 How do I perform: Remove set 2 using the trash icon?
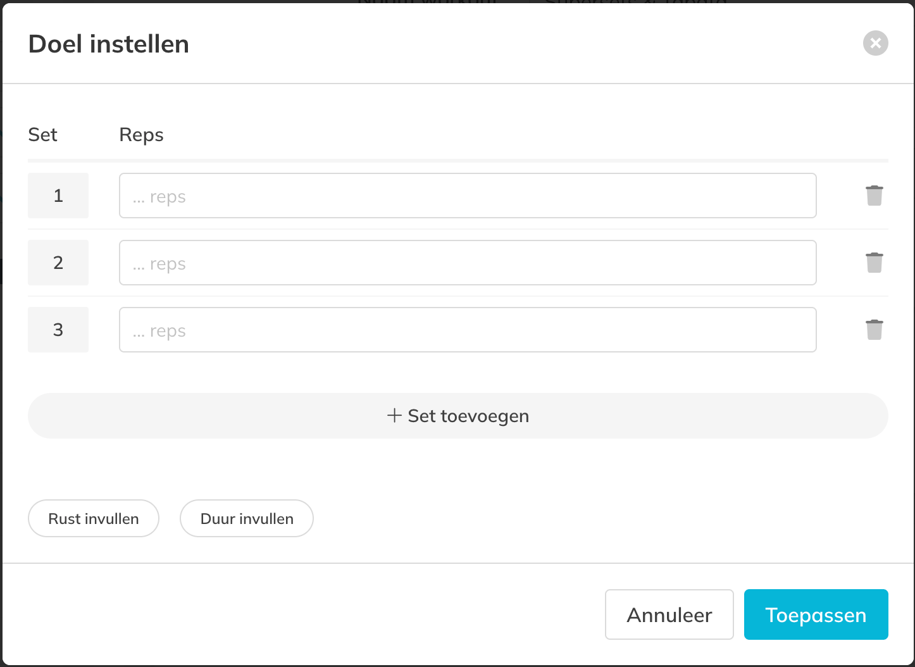pyautogui.click(x=874, y=263)
